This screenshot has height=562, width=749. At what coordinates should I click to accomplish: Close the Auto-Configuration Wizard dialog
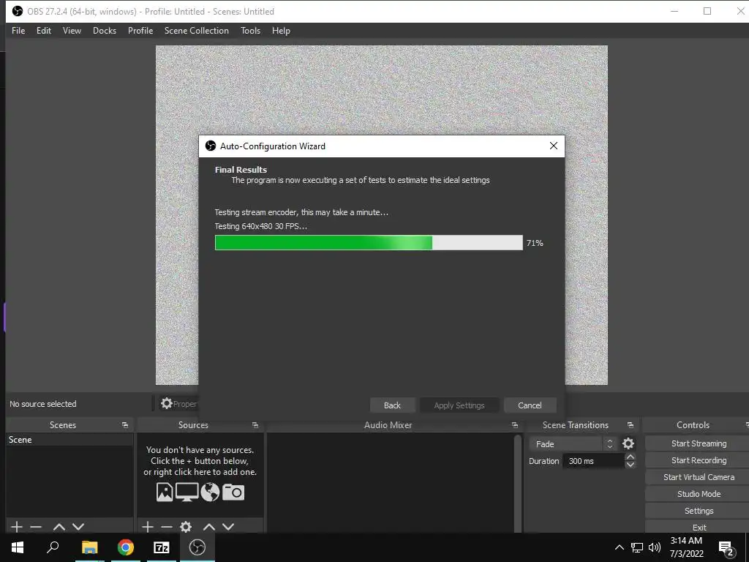(553, 146)
